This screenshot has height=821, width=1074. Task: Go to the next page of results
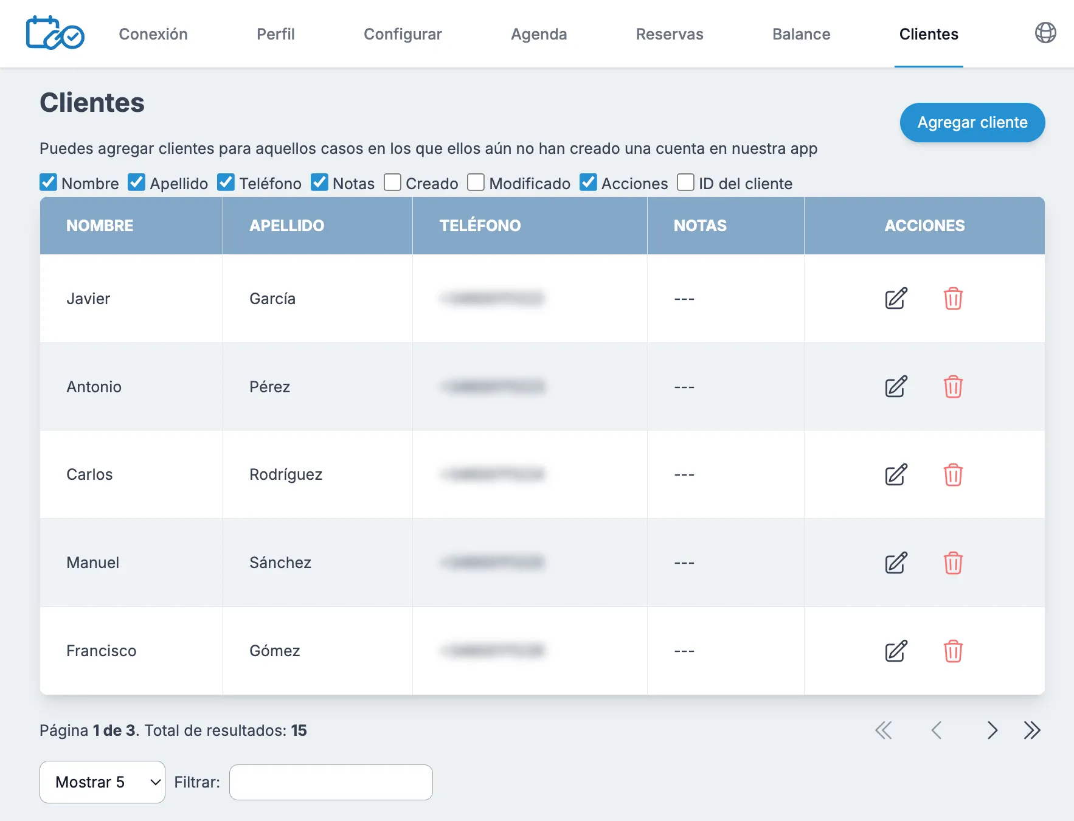993,730
